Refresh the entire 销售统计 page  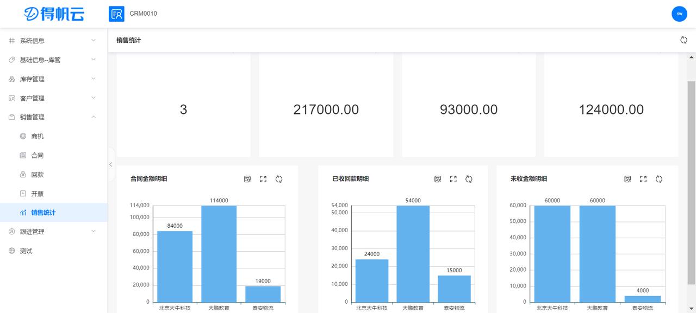(683, 40)
